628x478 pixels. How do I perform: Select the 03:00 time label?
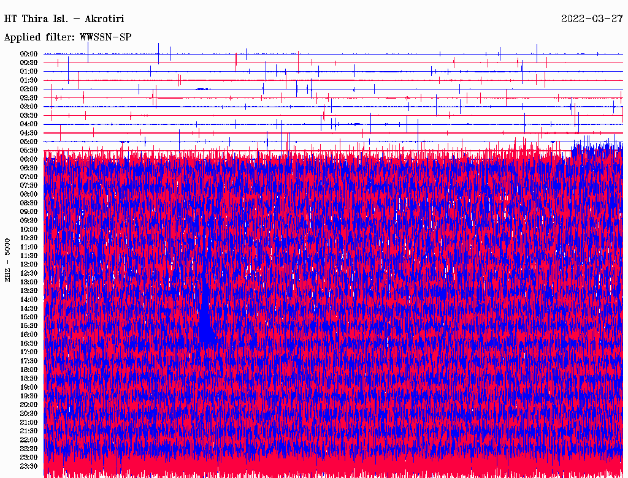[x=29, y=107]
